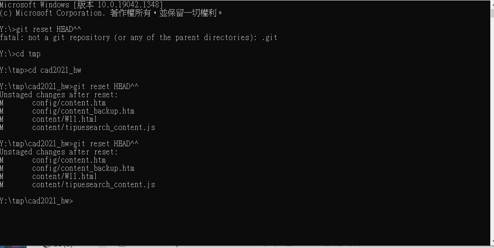Click the first content/W11.html entry
This screenshot has width=494, height=248.
65,119
